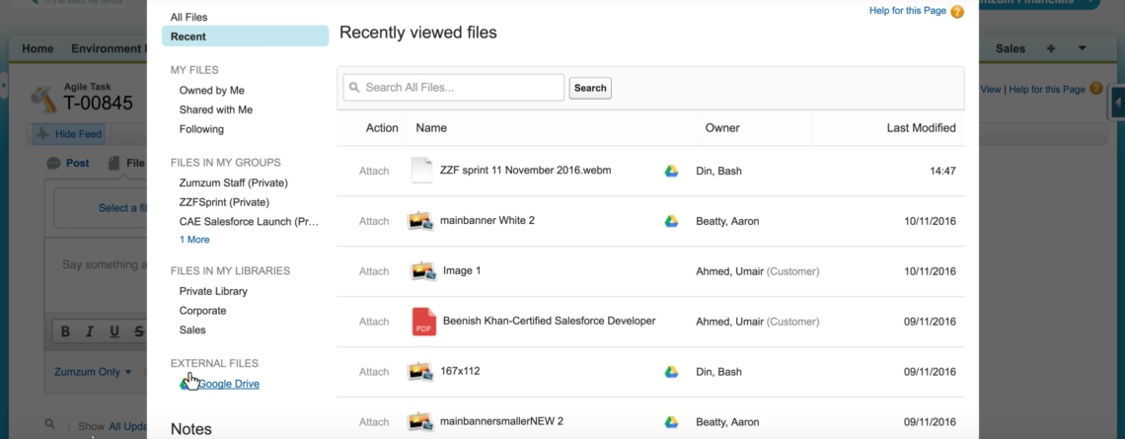
Task: Click Google Drive icon on 167x112 row
Action: click(x=671, y=372)
